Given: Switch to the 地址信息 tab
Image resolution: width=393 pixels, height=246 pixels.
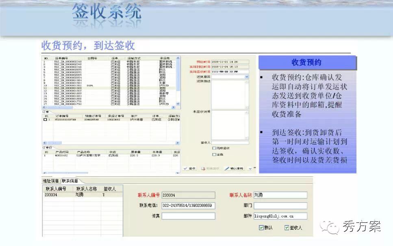Looking at the screenshot, I should pyautogui.click(x=51, y=181).
